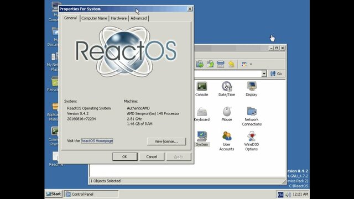Viewport: 354px width, 199px height.
Task: Confirm with the OK button
Action: 124,156
